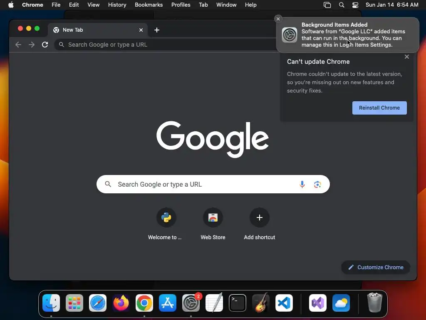Open Weather app from the Dock
Viewport: 426px width, 320px height.
(341, 303)
